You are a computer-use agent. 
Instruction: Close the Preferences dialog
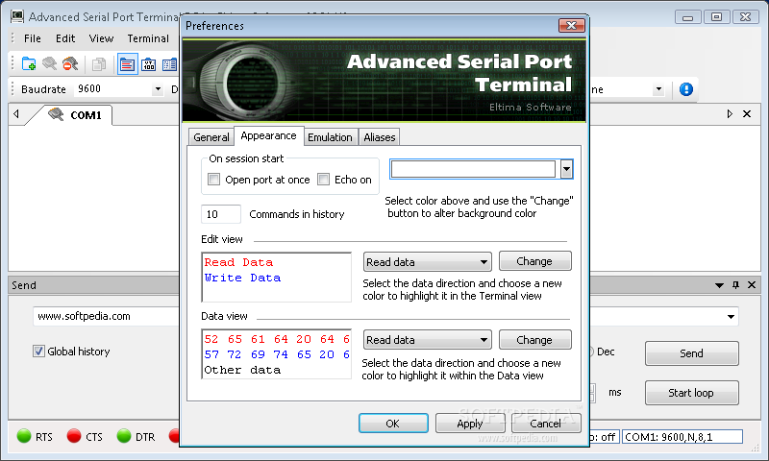[x=571, y=26]
